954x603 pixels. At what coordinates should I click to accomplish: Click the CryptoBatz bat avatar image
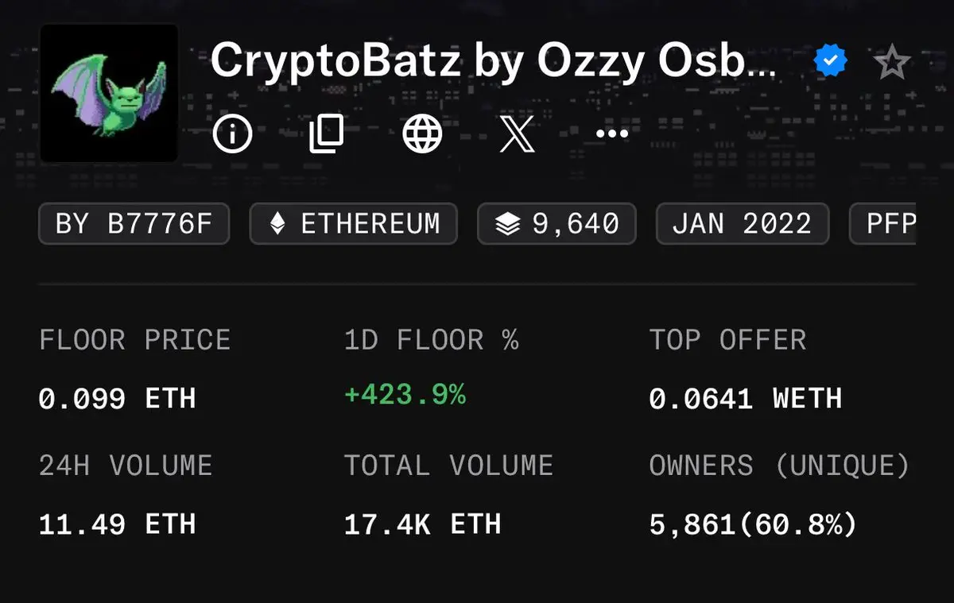click(110, 93)
